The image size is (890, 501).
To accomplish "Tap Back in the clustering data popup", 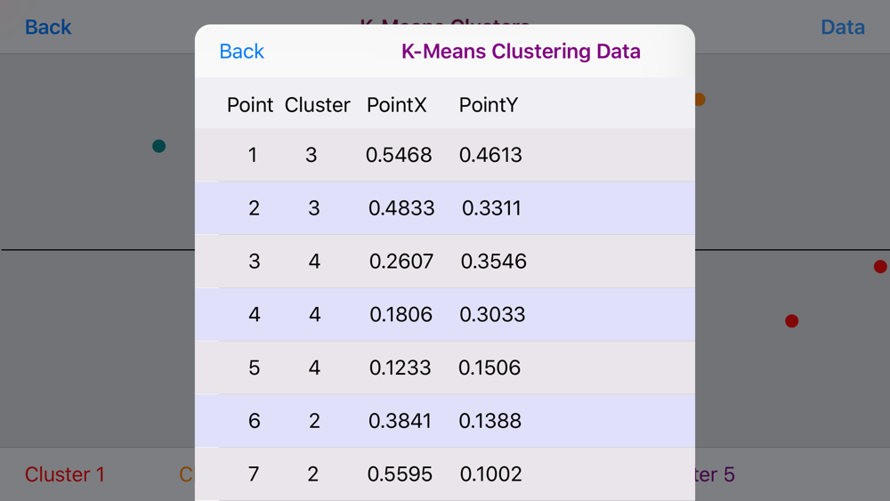I will [242, 52].
